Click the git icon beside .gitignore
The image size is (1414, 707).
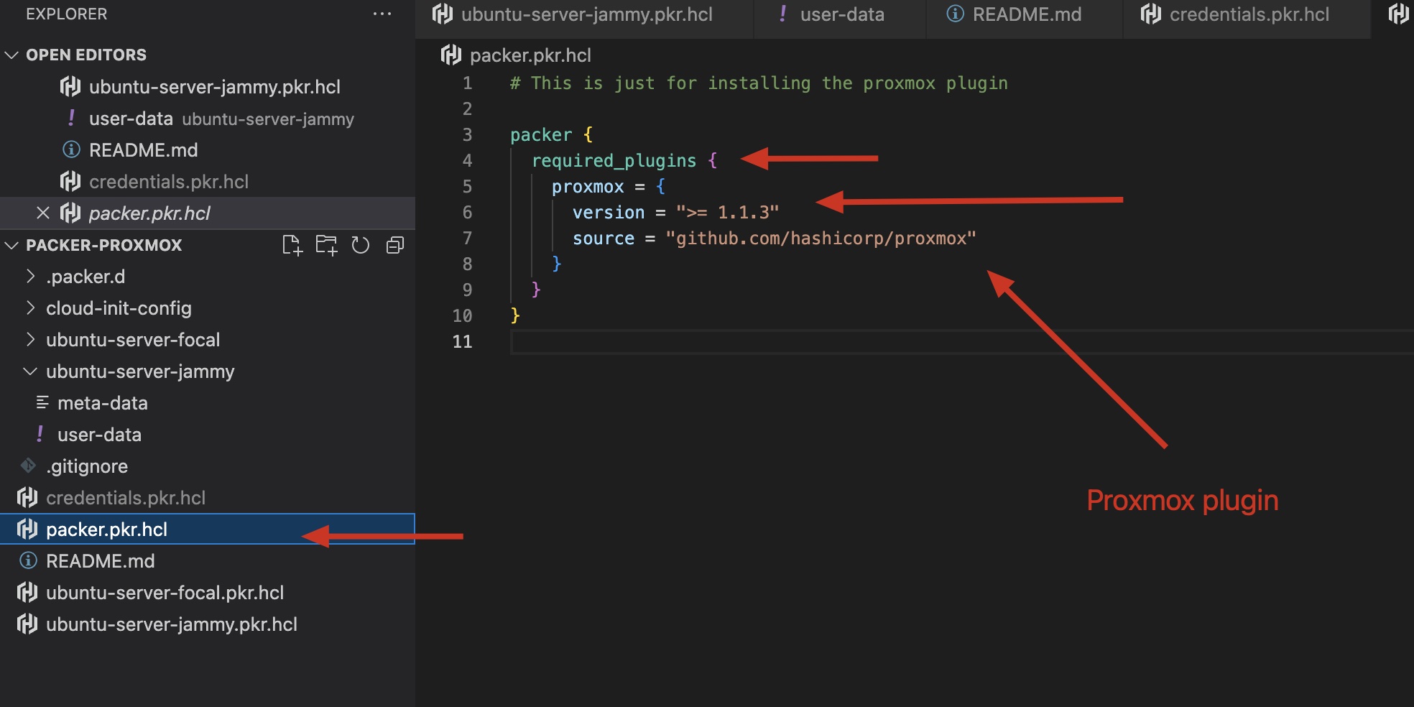click(x=28, y=466)
